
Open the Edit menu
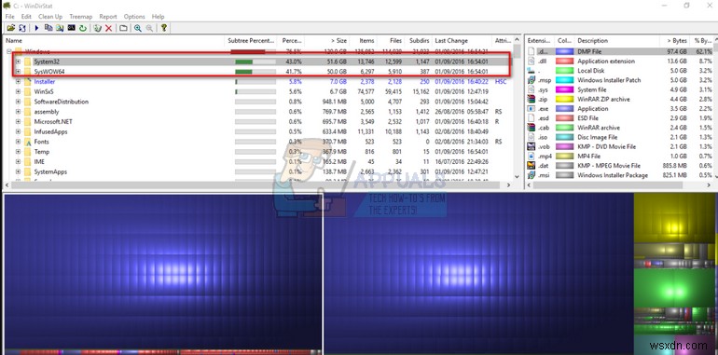click(26, 17)
